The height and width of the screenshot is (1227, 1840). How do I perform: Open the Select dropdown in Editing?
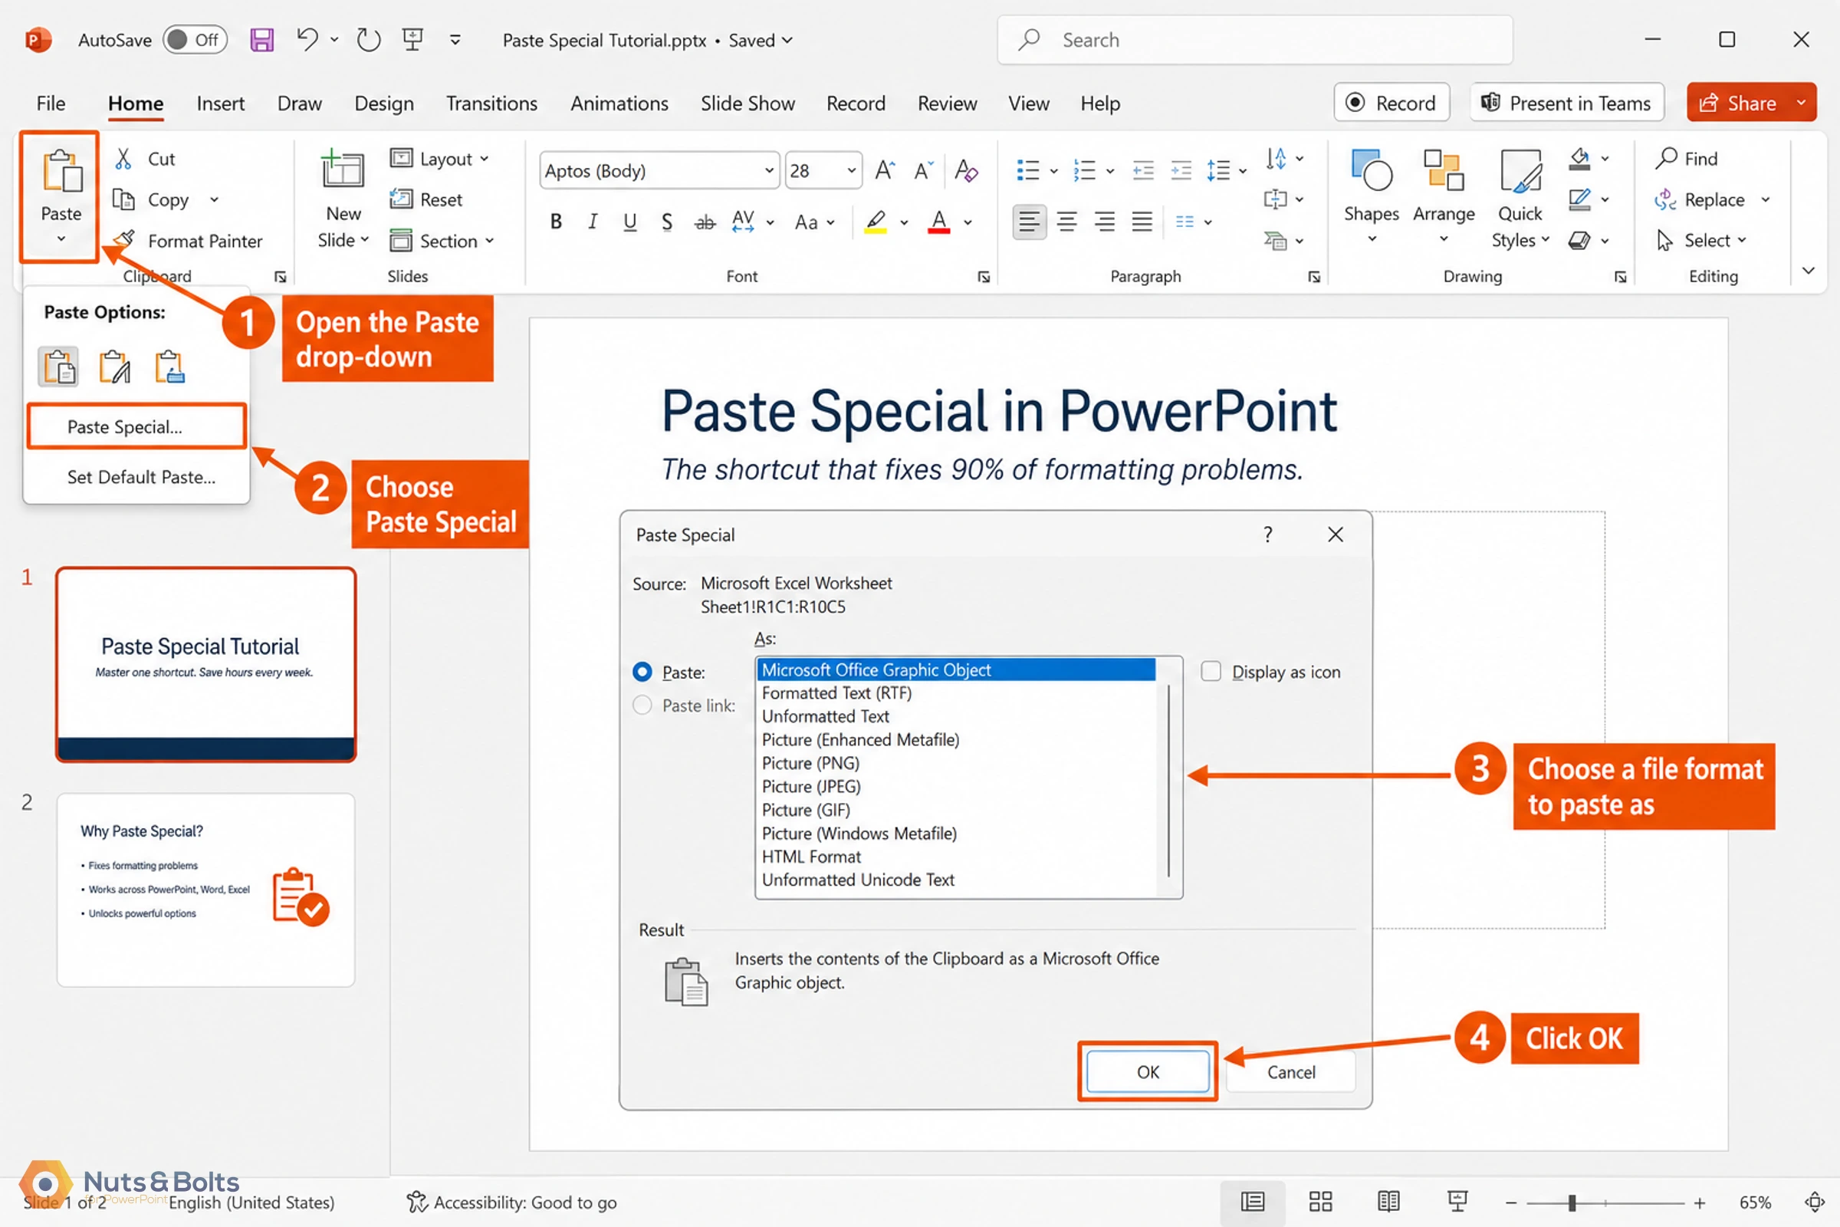point(1701,240)
